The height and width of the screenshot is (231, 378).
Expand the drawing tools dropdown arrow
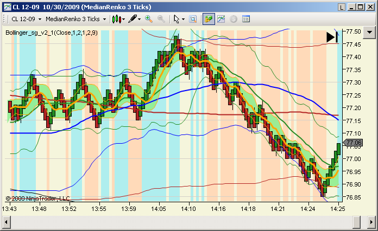point(139,20)
